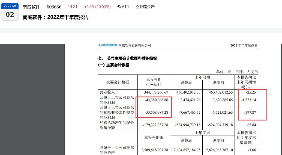Image resolution: width=282 pixels, height=155 pixels.
Task: Click heading 七、公司主要会计数据和财务指标
Action: (x=127, y=58)
